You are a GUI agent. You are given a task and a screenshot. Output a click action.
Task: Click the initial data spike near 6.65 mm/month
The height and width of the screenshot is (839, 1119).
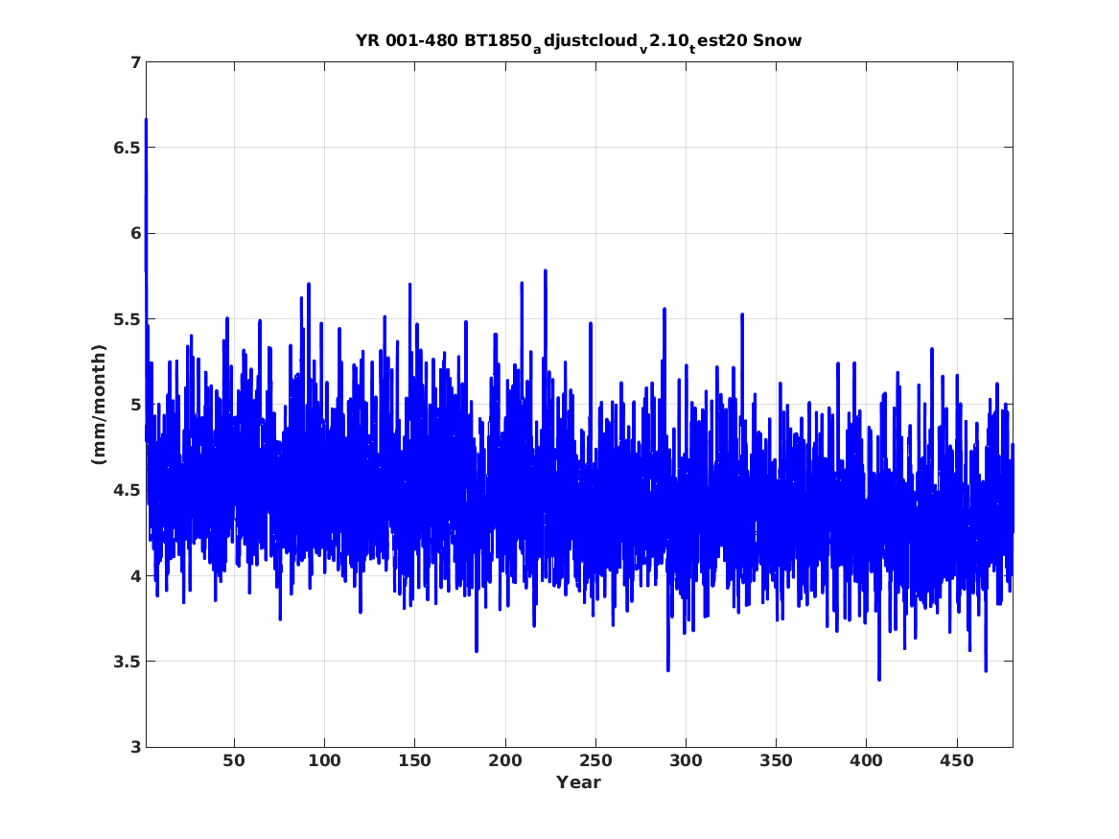coord(147,121)
